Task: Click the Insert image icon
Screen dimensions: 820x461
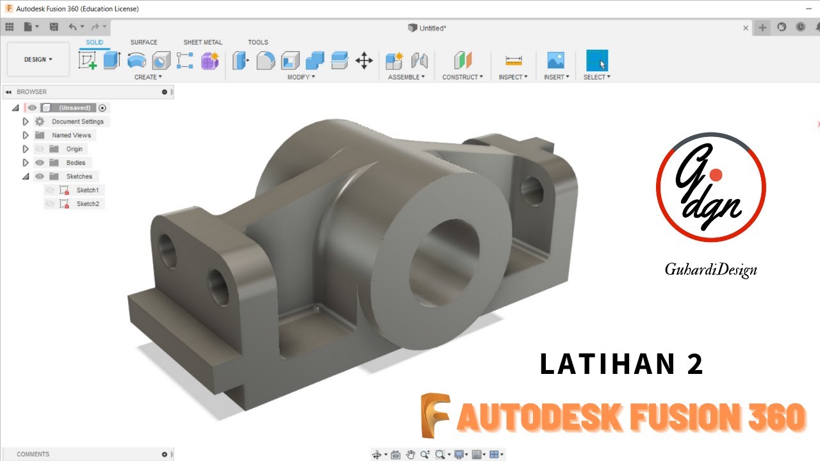Action: pyautogui.click(x=555, y=61)
